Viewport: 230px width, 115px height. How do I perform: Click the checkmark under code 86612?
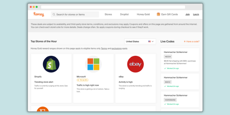tap(165, 86)
